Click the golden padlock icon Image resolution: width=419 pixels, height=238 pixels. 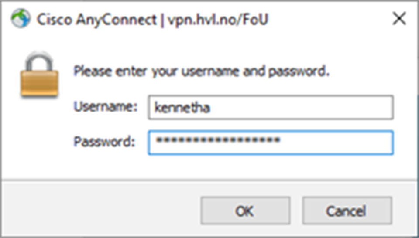[x=39, y=74]
